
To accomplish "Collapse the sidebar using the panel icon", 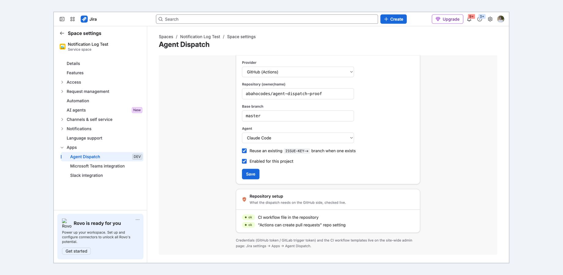I will click(62, 19).
